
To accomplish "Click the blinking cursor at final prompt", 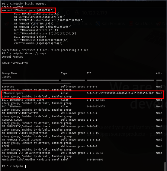I will pos(25,166).
